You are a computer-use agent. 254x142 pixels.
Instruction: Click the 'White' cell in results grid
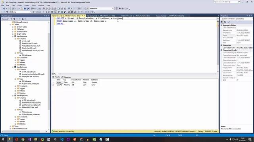tap(59, 82)
